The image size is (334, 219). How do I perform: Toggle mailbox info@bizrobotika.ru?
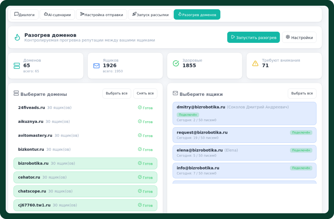[x=245, y=170]
